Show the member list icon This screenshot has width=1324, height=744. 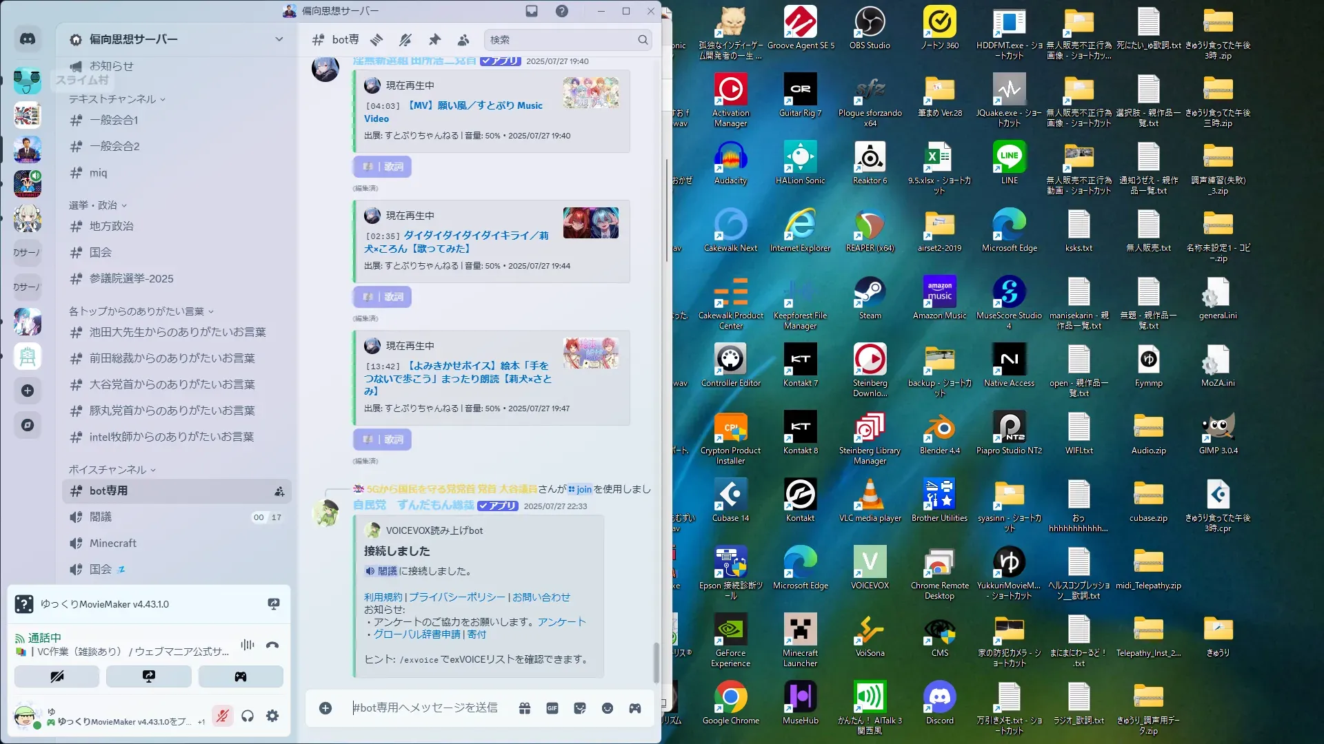463,40
